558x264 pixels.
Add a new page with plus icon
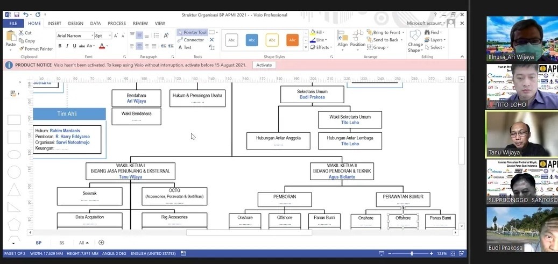[101, 242]
